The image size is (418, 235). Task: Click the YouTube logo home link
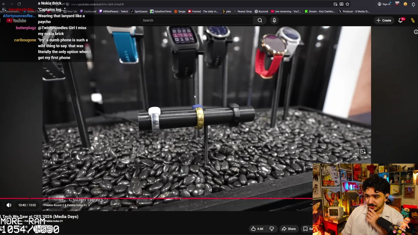pyautogui.click(x=16, y=21)
